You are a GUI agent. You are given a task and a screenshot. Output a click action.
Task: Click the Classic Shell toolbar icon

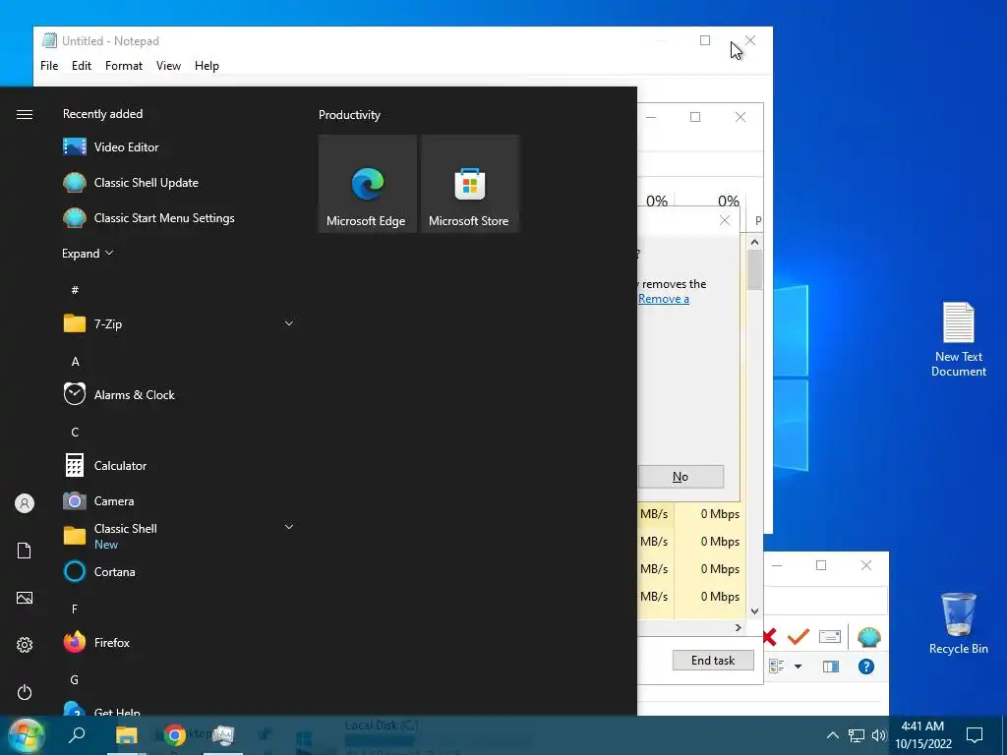click(x=869, y=637)
